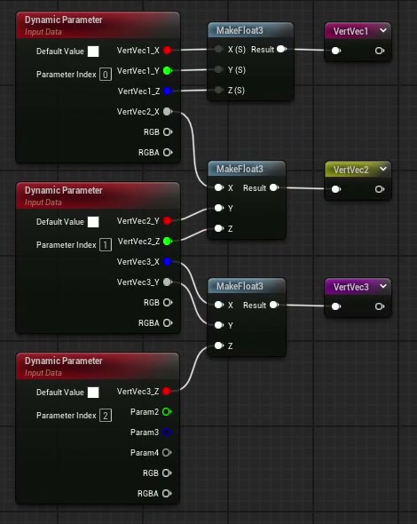This screenshot has width=417, height=524.
Task: Click RGBA pin on index 1 Dynamic Parameter
Action: coord(168,322)
